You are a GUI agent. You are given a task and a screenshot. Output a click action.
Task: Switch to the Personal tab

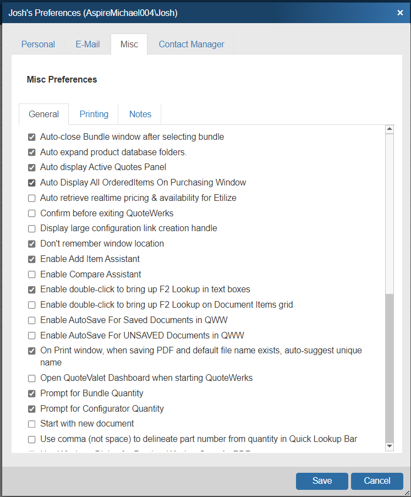38,45
